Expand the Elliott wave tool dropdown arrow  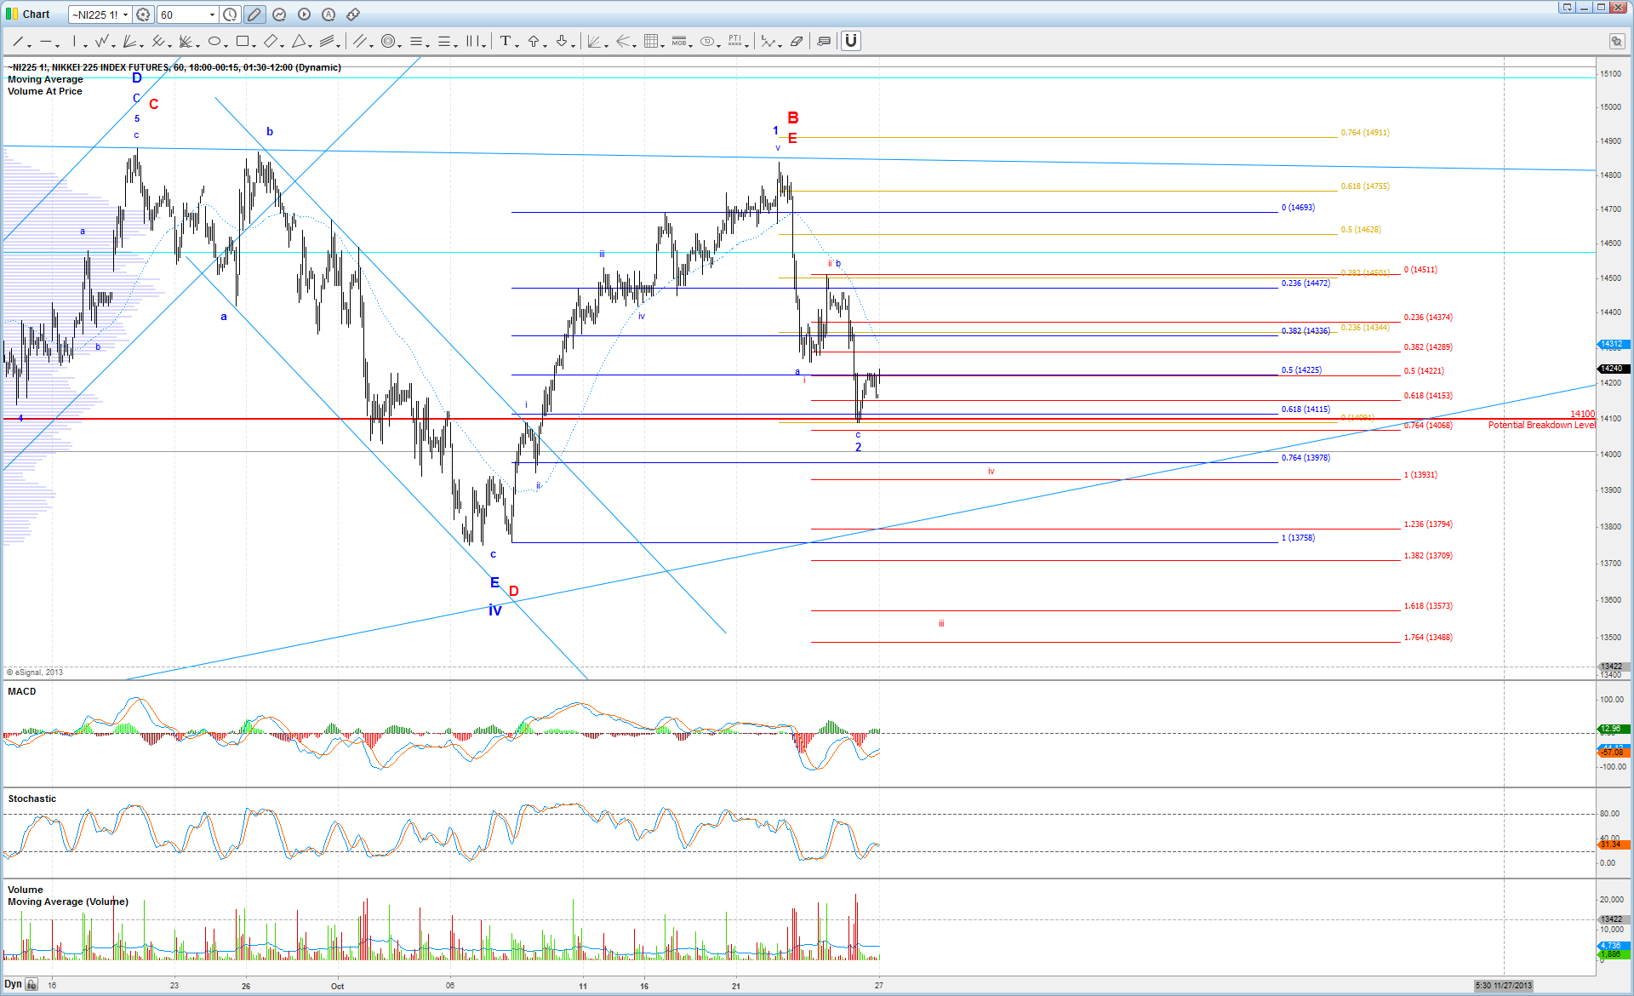click(x=780, y=44)
